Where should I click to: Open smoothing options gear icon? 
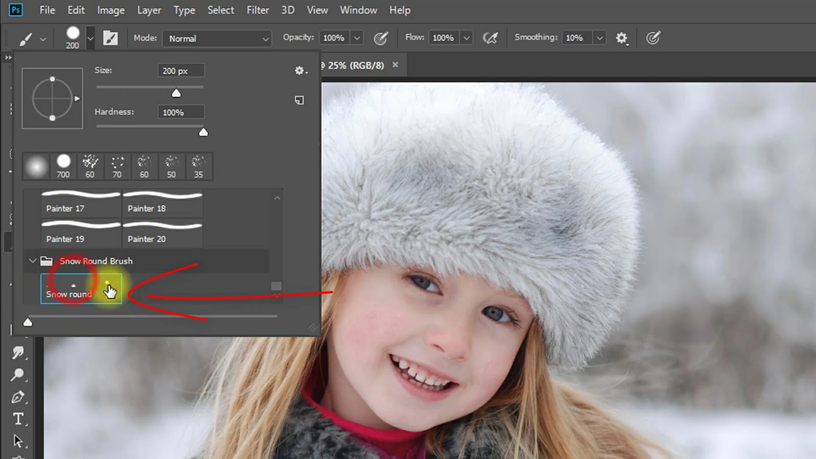click(x=621, y=38)
